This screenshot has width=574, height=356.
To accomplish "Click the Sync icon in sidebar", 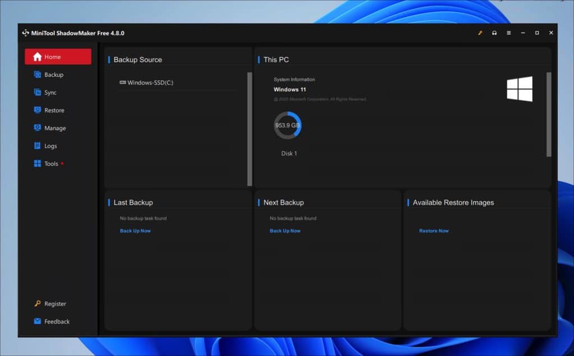I will pos(38,93).
